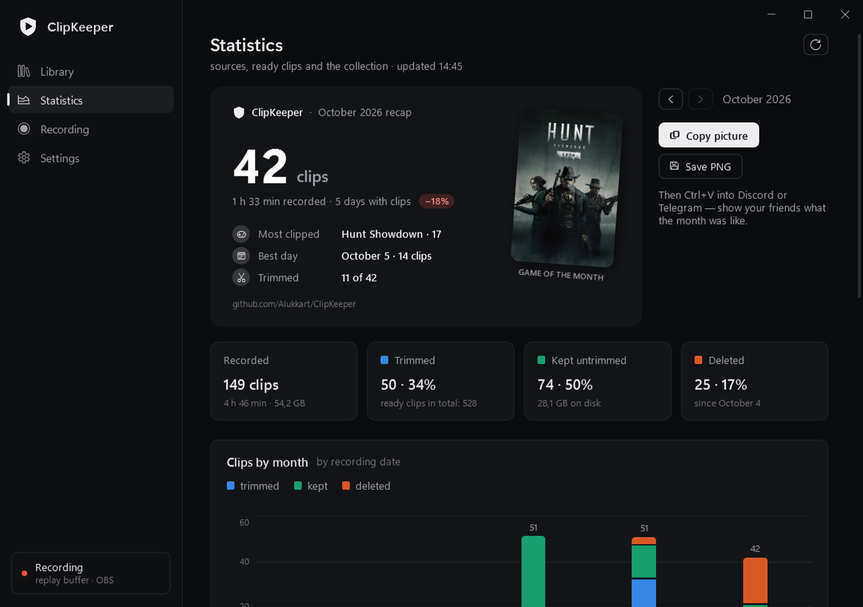Open the Trimmed 50 · 34% card
863x607 pixels.
pos(441,381)
